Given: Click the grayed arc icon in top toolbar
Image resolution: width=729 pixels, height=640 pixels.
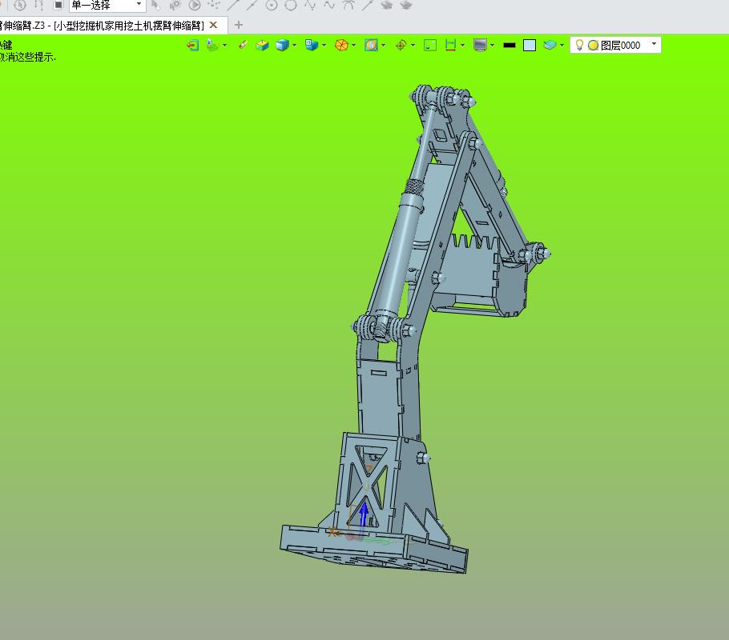Looking at the screenshot, I should pyautogui.click(x=348, y=6).
